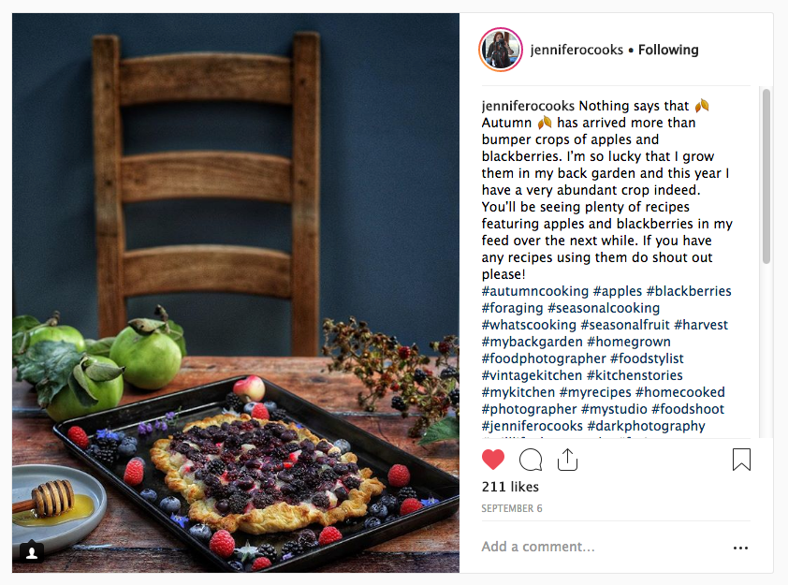Unlike the post via red heart icon
The image size is (788, 585).
coord(492,460)
